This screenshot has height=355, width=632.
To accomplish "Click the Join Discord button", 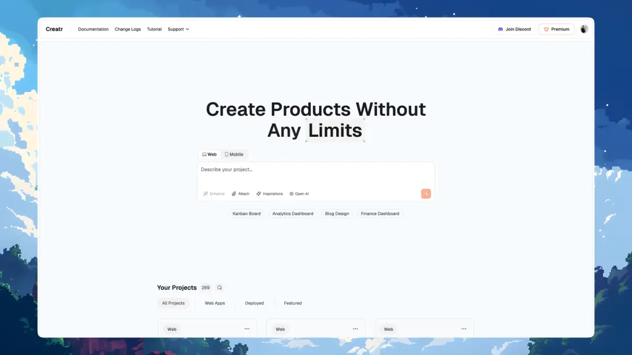I will [514, 29].
